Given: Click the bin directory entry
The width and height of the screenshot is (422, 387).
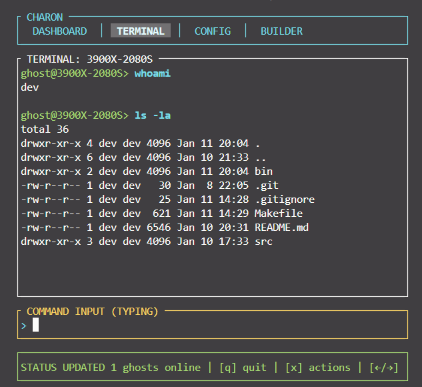Looking at the screenshot, I should pyautogui.click(x=263, y=171).
